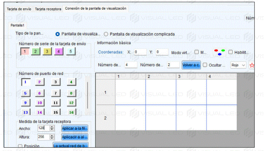Choose network port 7
The image size is (264, 151).
pyautogui.click(x=56, y=93)
